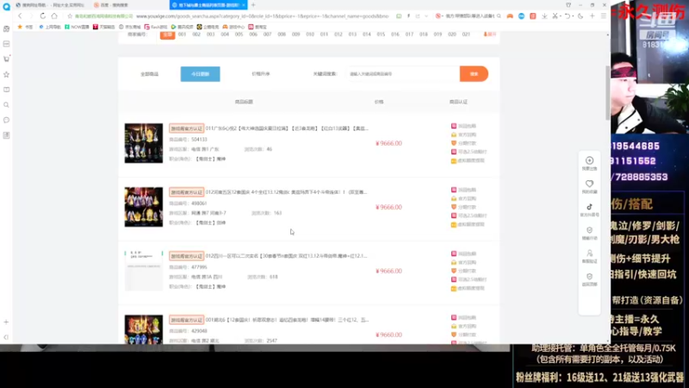Open thumbnail of listing 498061

coord(143,207)
